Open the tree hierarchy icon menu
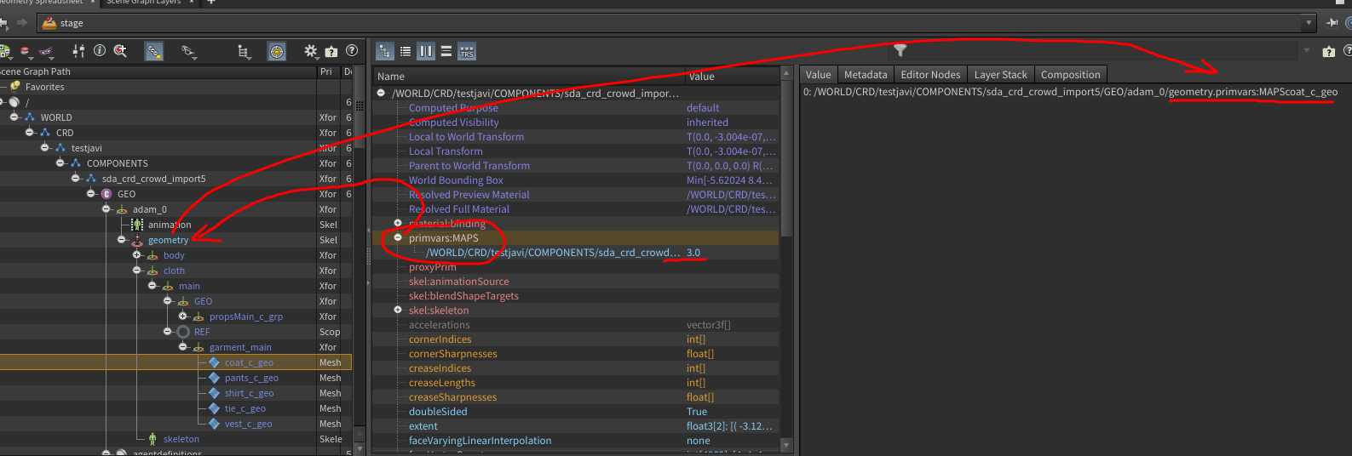The height and width of the screenshot is (456, 1352). point(244,52)
